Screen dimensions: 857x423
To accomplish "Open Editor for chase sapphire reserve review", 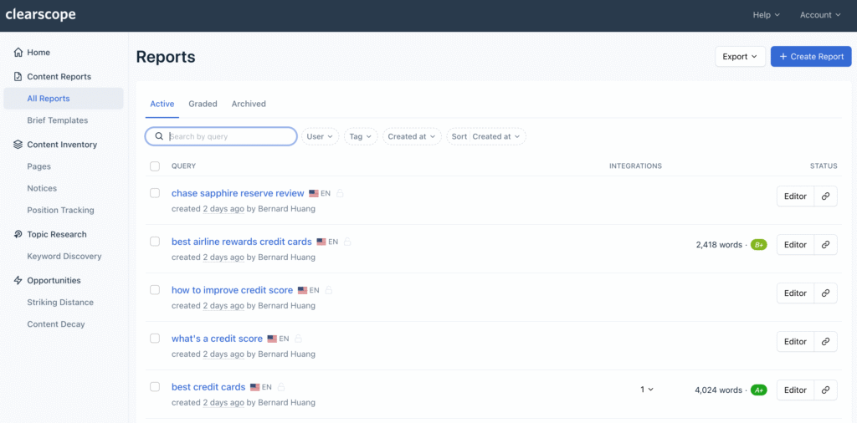I will click(x=795, y=196).
